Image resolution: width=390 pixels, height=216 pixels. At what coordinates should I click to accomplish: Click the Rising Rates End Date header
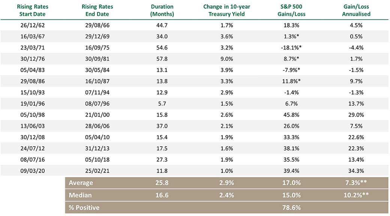click(97, 10)
